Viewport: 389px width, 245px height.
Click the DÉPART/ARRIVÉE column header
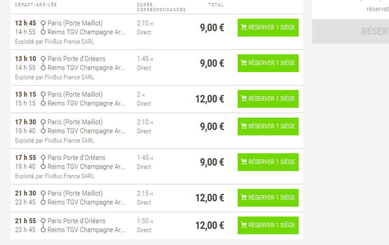pos(36,5)
